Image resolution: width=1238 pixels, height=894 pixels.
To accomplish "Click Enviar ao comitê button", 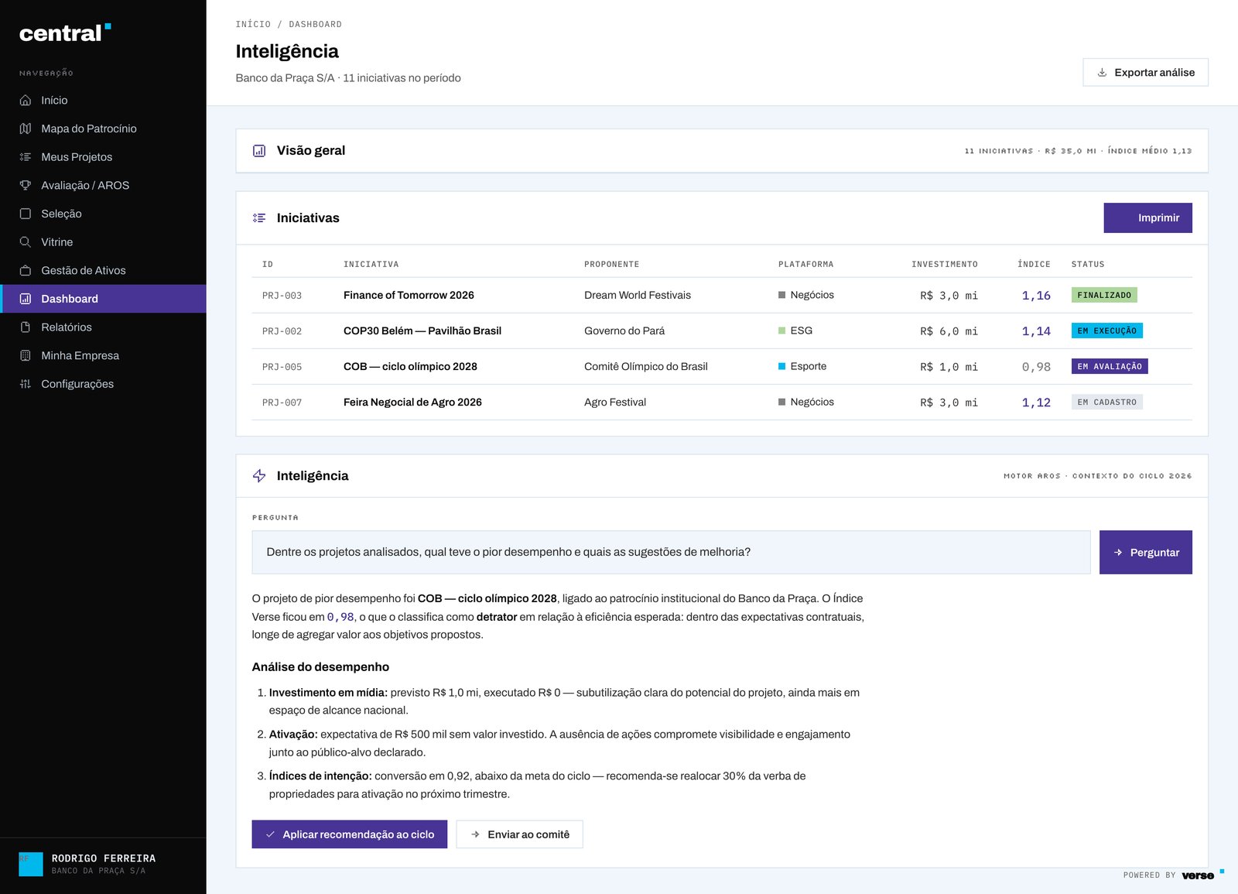I will [520, 834].
